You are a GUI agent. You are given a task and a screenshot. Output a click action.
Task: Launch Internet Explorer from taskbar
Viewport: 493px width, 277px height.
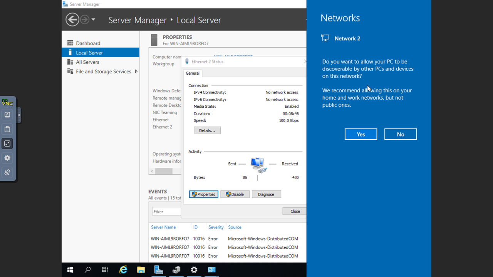123,270
